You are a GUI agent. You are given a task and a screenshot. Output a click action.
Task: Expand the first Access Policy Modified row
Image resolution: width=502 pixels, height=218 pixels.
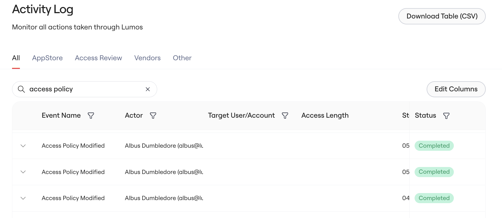[23, 146]
